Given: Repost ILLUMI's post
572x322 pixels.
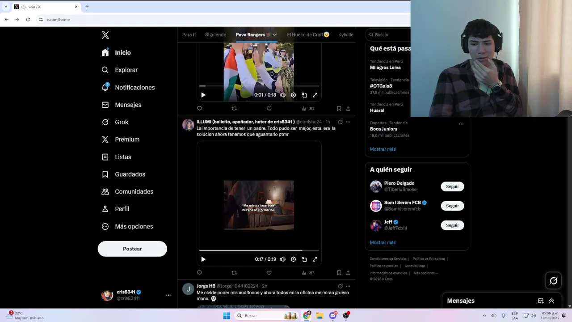Looking at the screenshot, I should coord(234,272).
